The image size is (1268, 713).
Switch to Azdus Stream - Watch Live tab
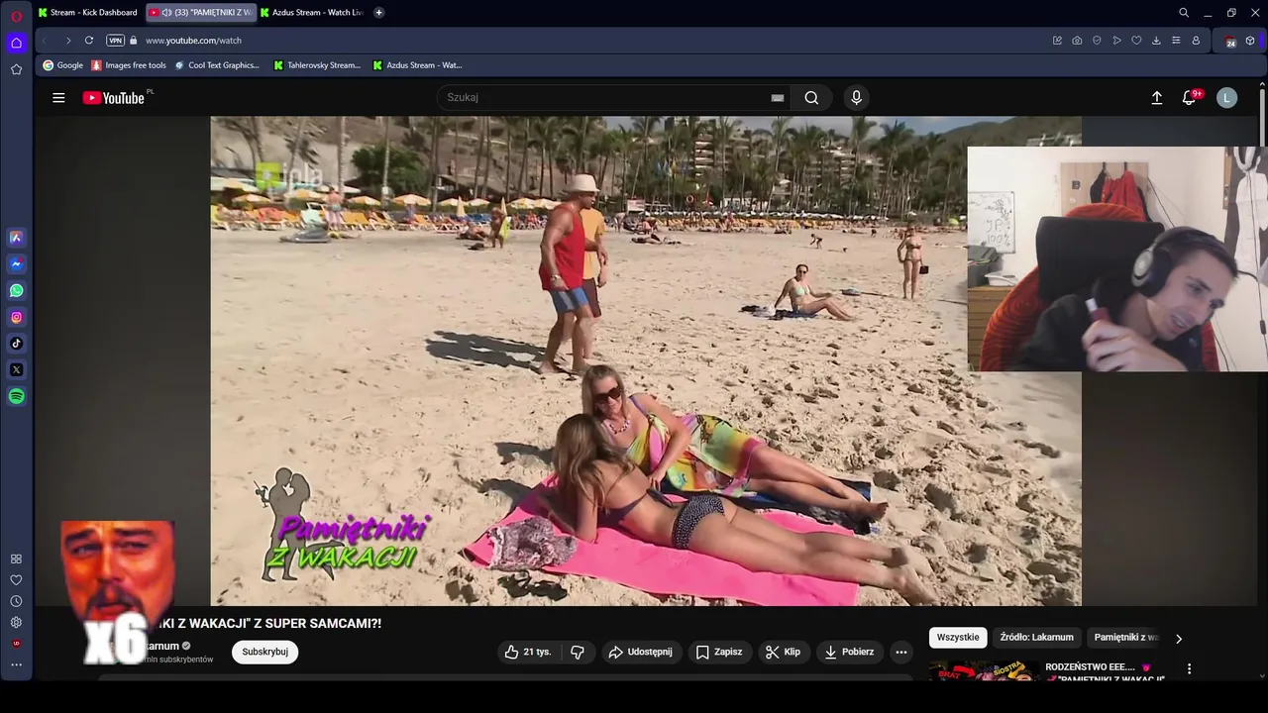[x=312, y=13]
